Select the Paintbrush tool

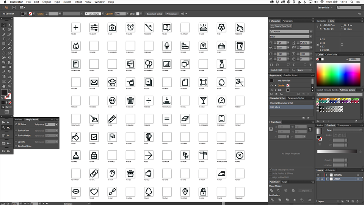point(9,44)
